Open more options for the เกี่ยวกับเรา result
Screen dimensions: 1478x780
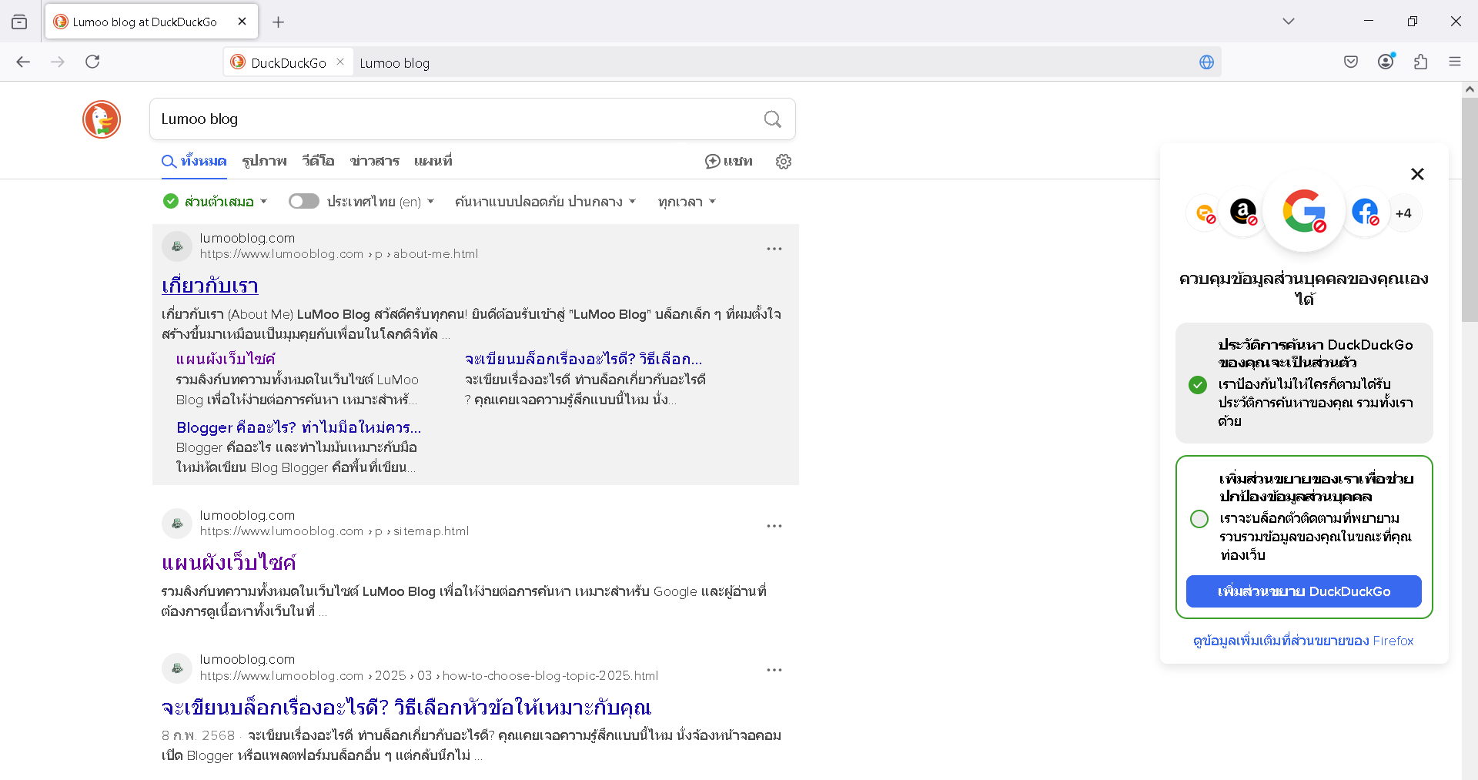coord(774,249)
